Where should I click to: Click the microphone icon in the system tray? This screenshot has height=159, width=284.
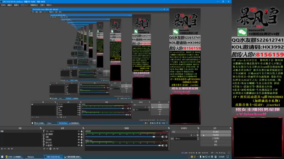(x=201, y=157)
